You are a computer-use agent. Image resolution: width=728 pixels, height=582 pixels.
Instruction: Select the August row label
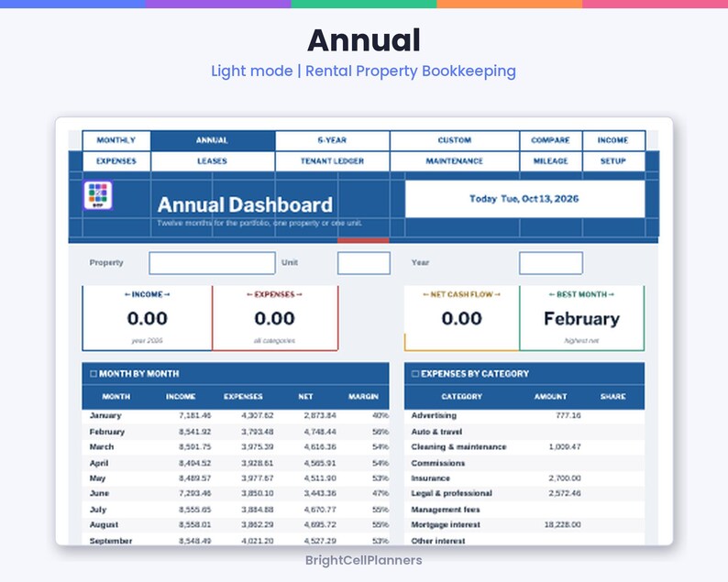click(104, 524)
